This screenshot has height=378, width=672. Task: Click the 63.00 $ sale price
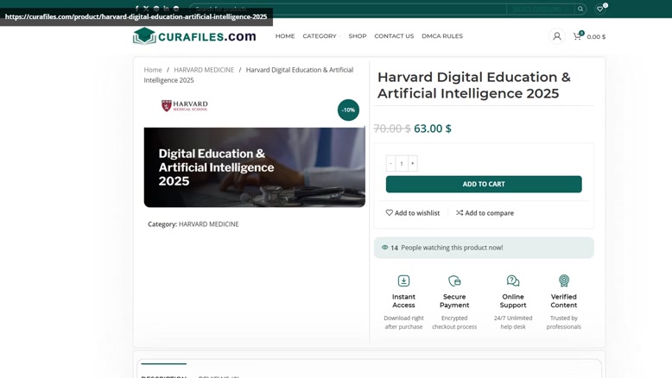tap(433, 129)
